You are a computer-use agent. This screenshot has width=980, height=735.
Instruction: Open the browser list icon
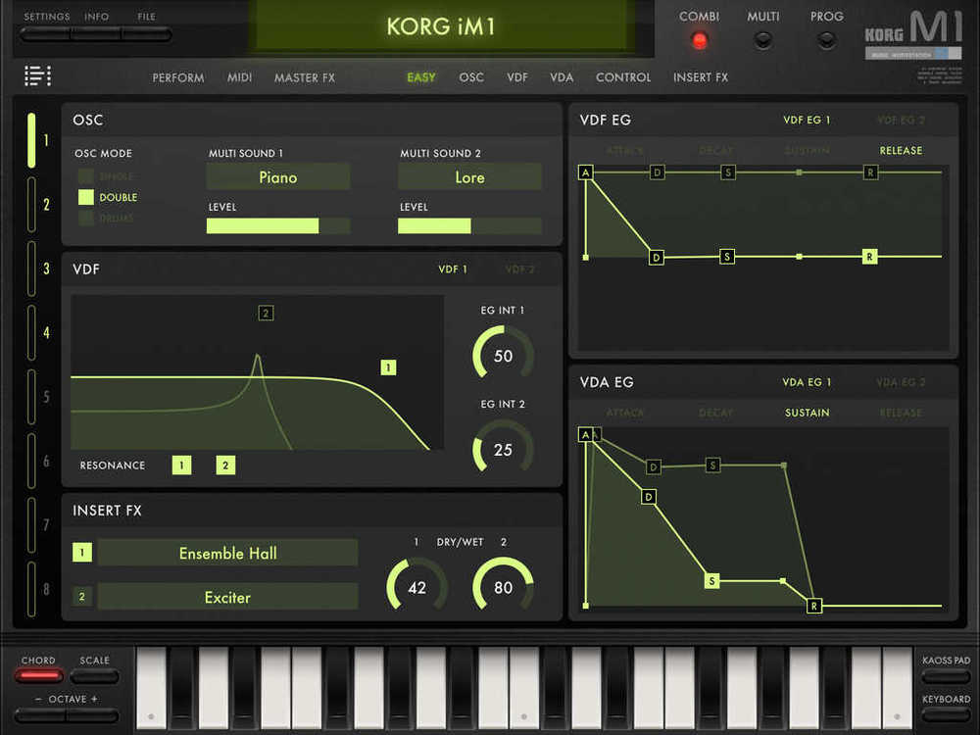[37, 75]
